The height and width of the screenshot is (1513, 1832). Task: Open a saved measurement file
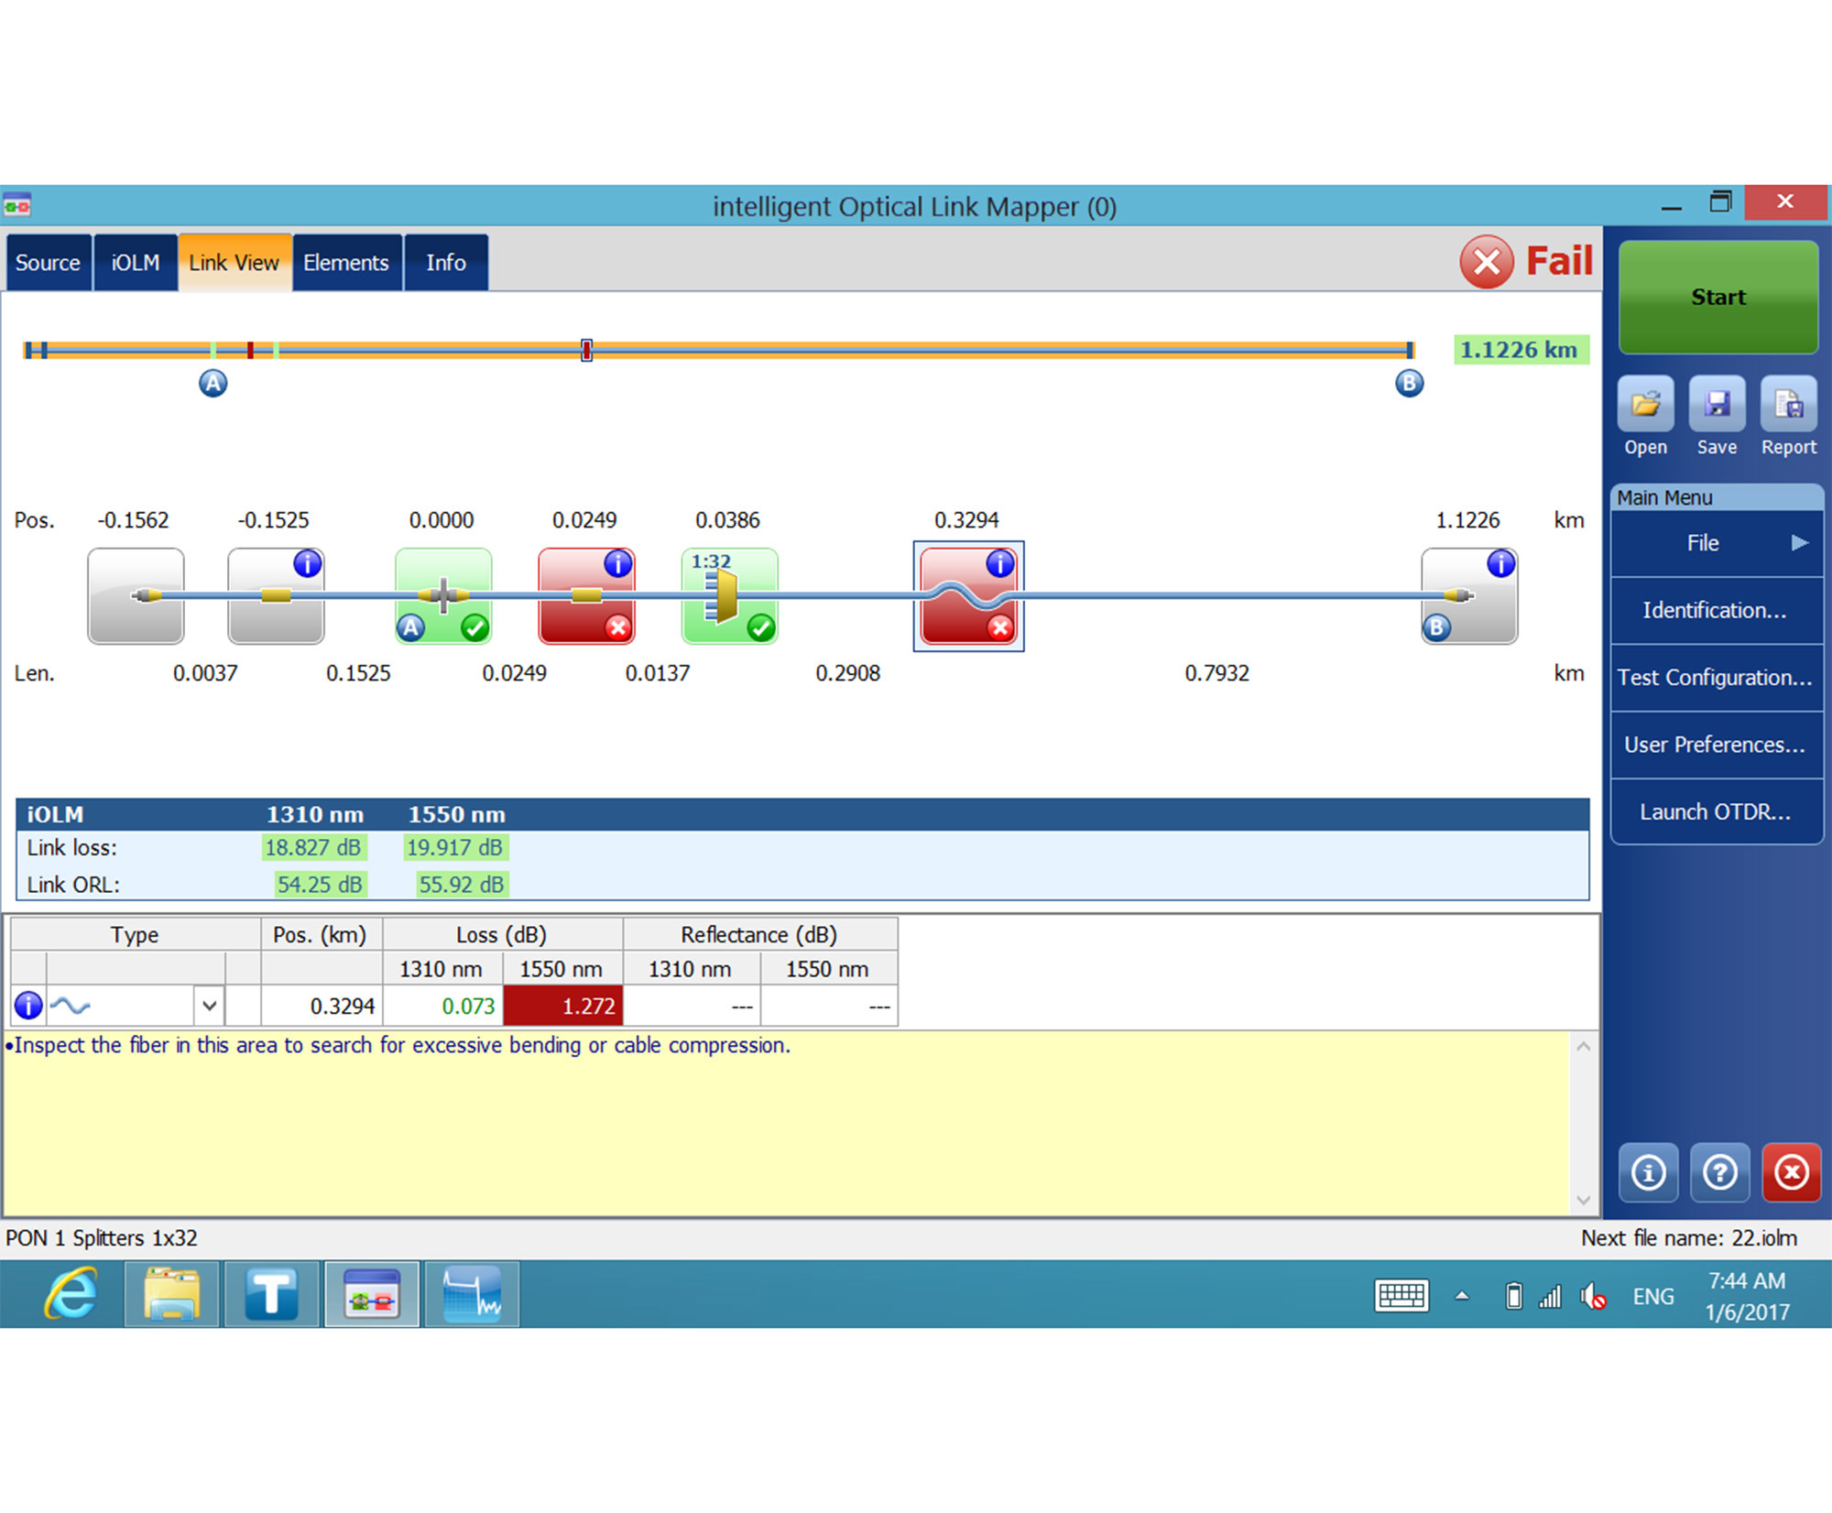coord(1645,404)
